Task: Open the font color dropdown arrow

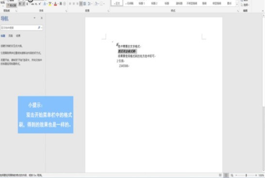Action: pyautogui.click(x=58, y=4)
